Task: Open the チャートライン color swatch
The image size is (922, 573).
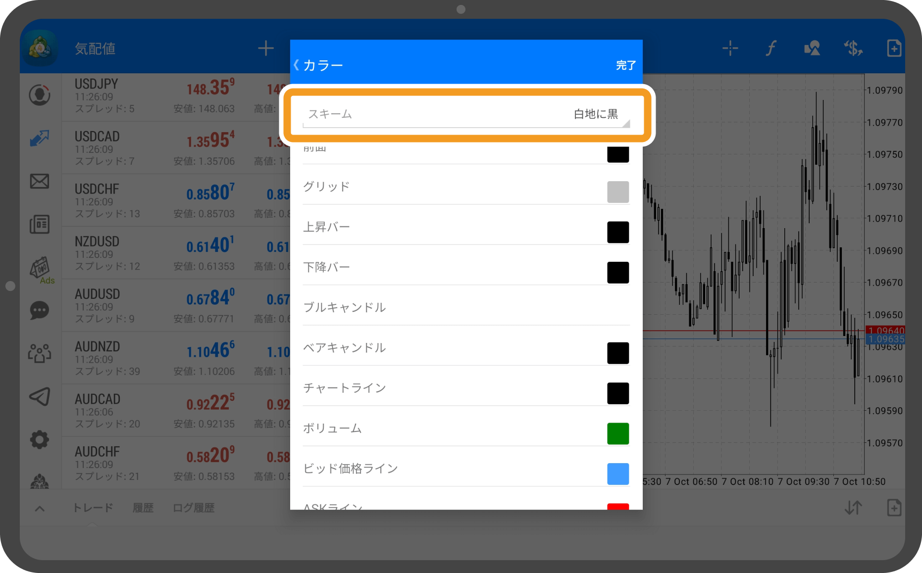Action: click(x=618, y=393)
